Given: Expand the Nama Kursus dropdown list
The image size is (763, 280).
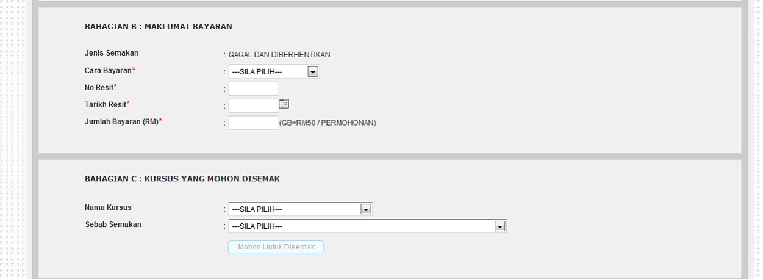Looking at the screenshot, I should point(300,209).
